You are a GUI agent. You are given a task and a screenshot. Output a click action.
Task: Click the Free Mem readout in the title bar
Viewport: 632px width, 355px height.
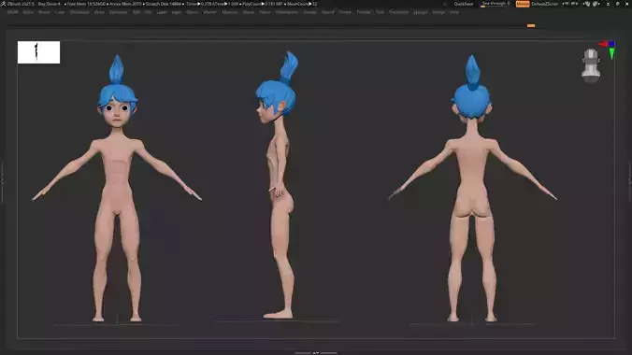(x=86, y=4)
